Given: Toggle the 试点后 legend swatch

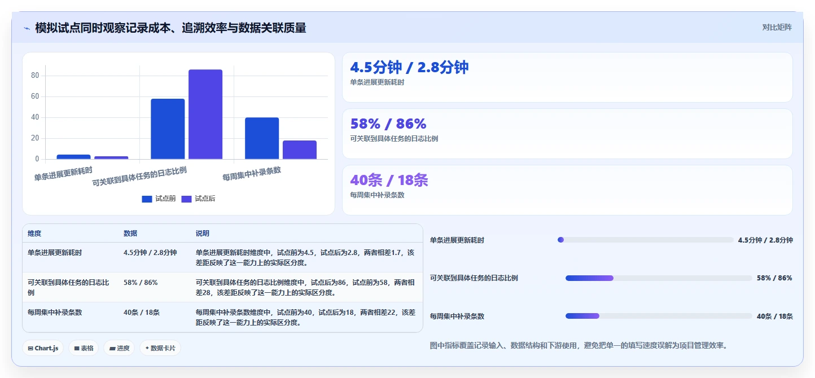Looking at the screenshot, I should (186, 199).
